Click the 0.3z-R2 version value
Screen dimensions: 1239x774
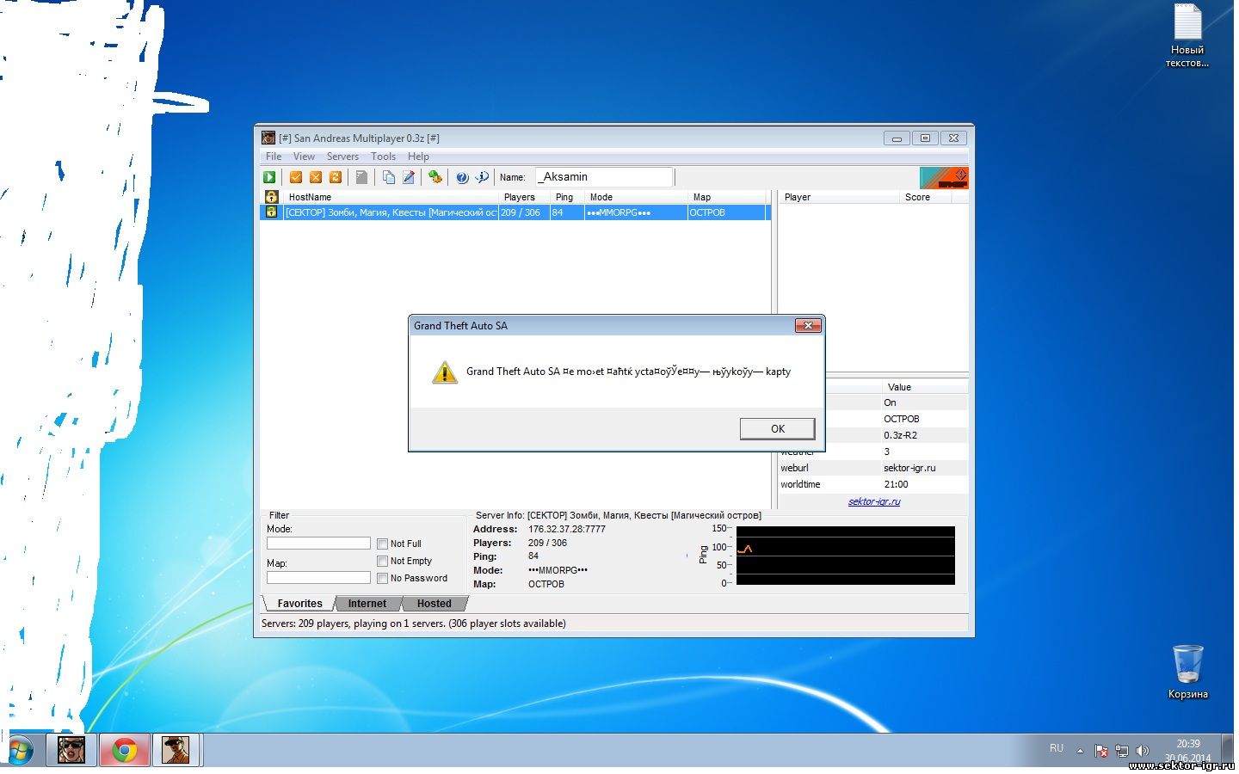pyautogui.click(x=900, y=435)
